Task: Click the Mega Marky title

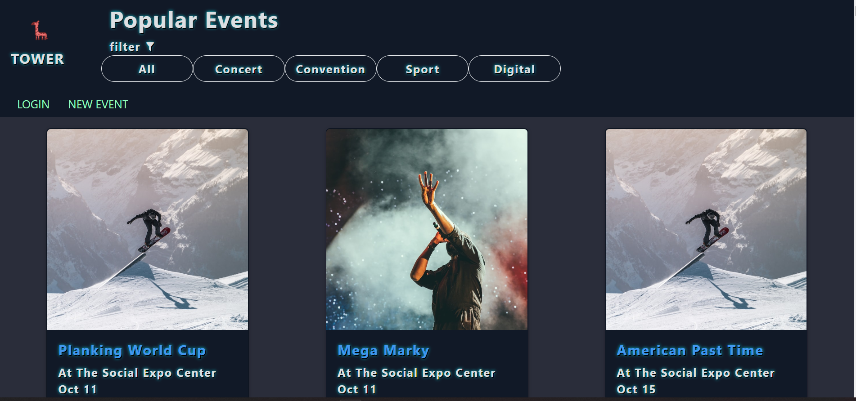Action: click(x=383, y=350)
